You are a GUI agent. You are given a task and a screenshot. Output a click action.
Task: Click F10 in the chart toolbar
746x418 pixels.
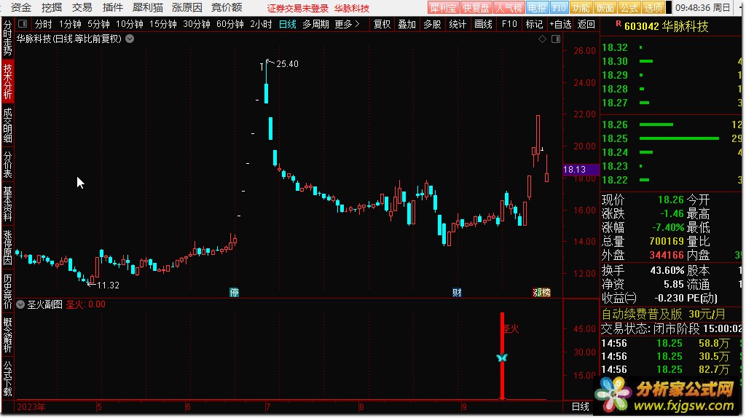tap(509, 24)
